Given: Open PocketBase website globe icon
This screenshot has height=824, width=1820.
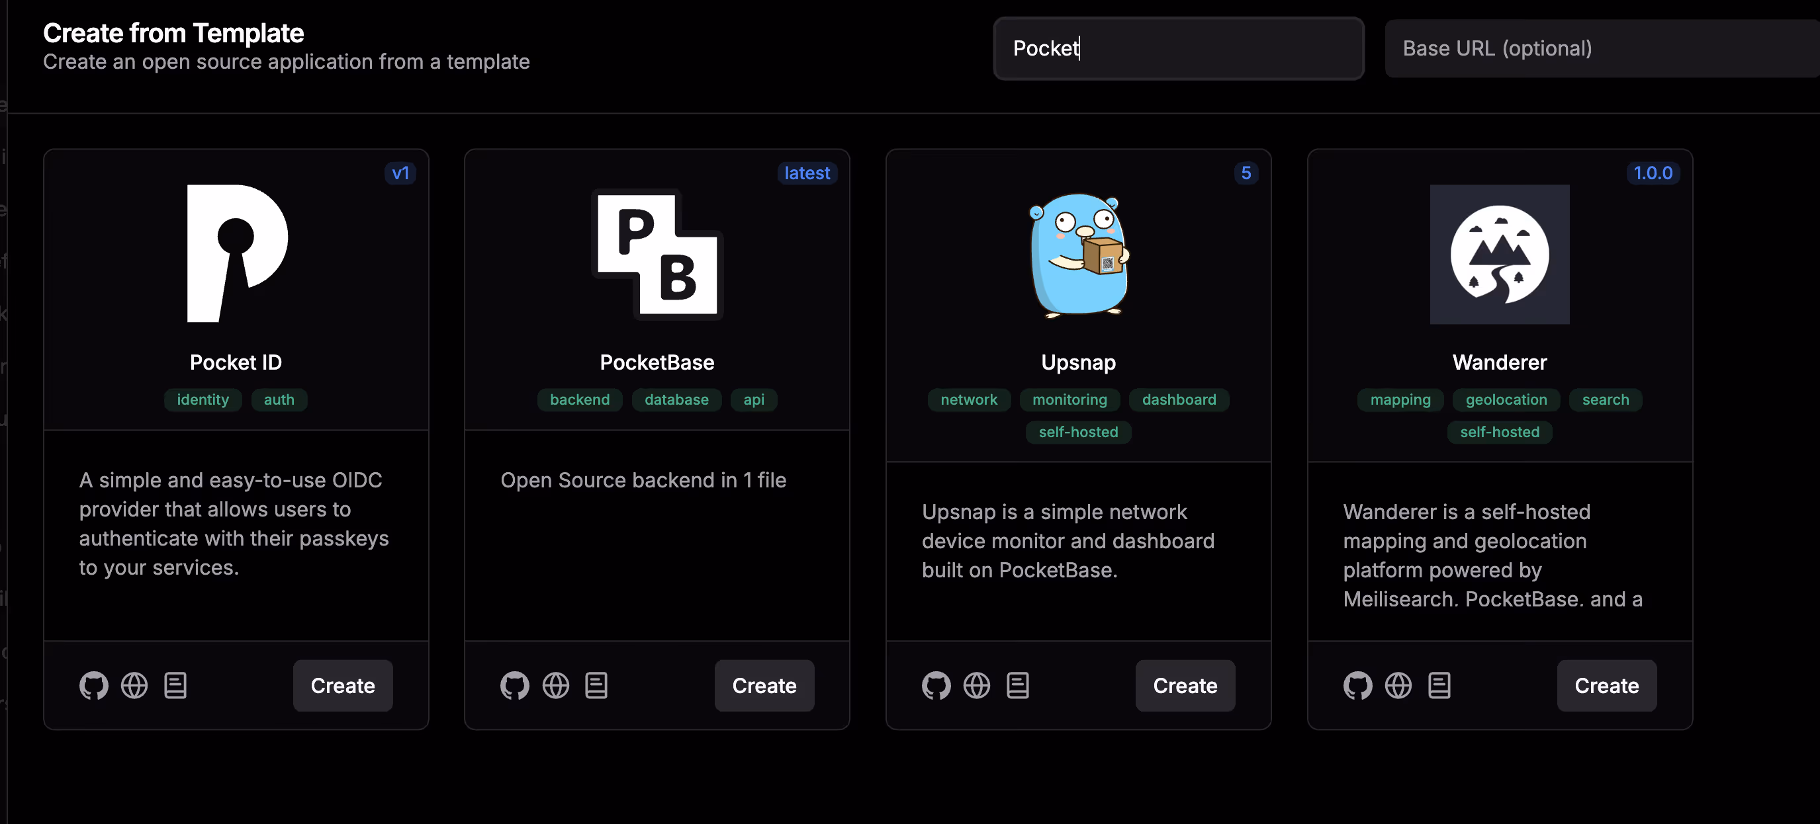Looking at the screenshot, I should click(555, 685).
